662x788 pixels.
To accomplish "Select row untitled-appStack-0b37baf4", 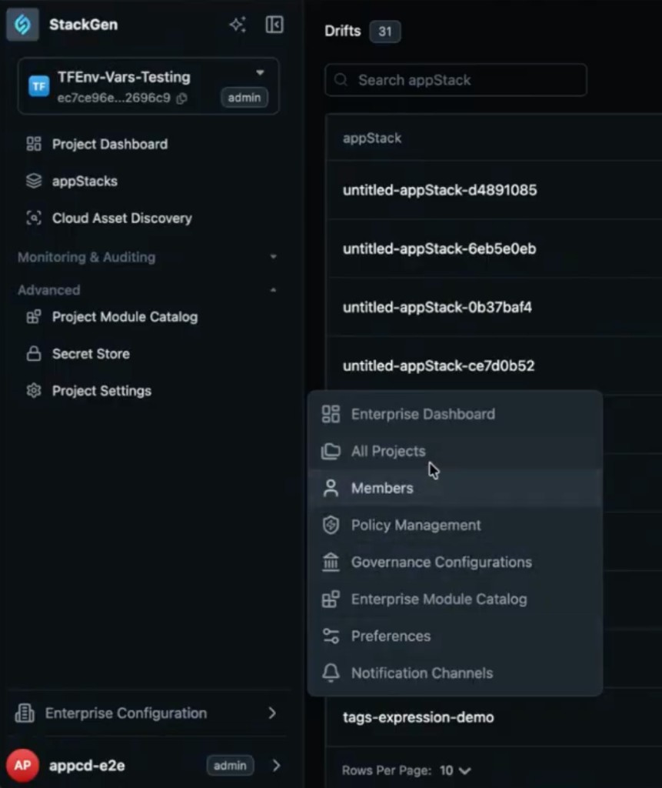I will tap(494, 307).
